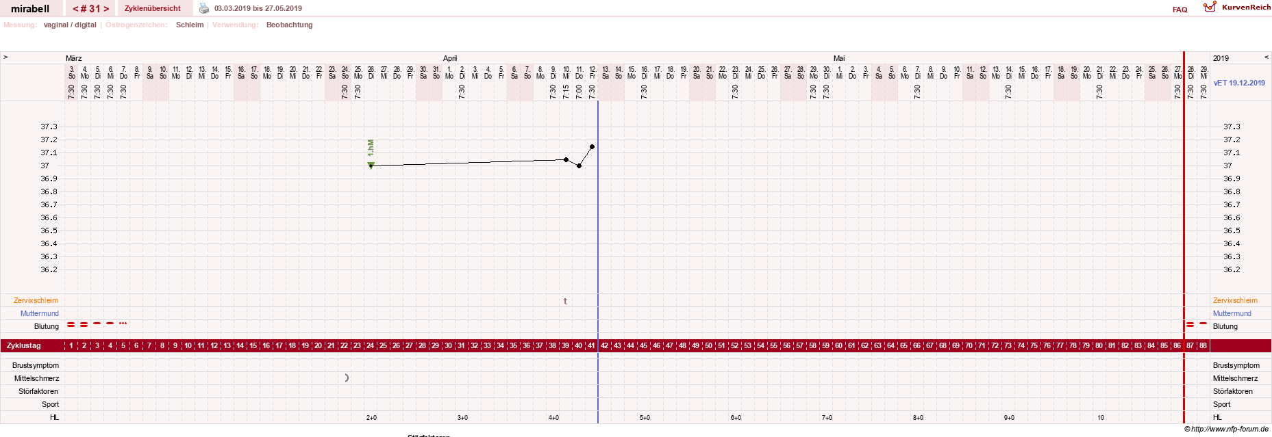Click the bleeding mark on cycle day 87
1272x437 pixels.
tap(1190, 324)
